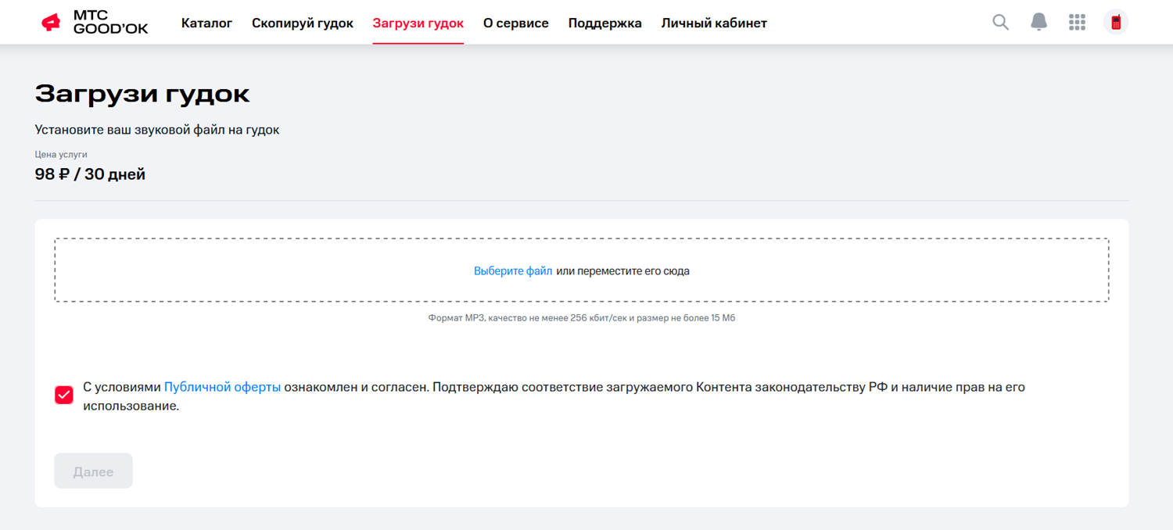Click the agreement text about Контента законодательству РФ

704,387
